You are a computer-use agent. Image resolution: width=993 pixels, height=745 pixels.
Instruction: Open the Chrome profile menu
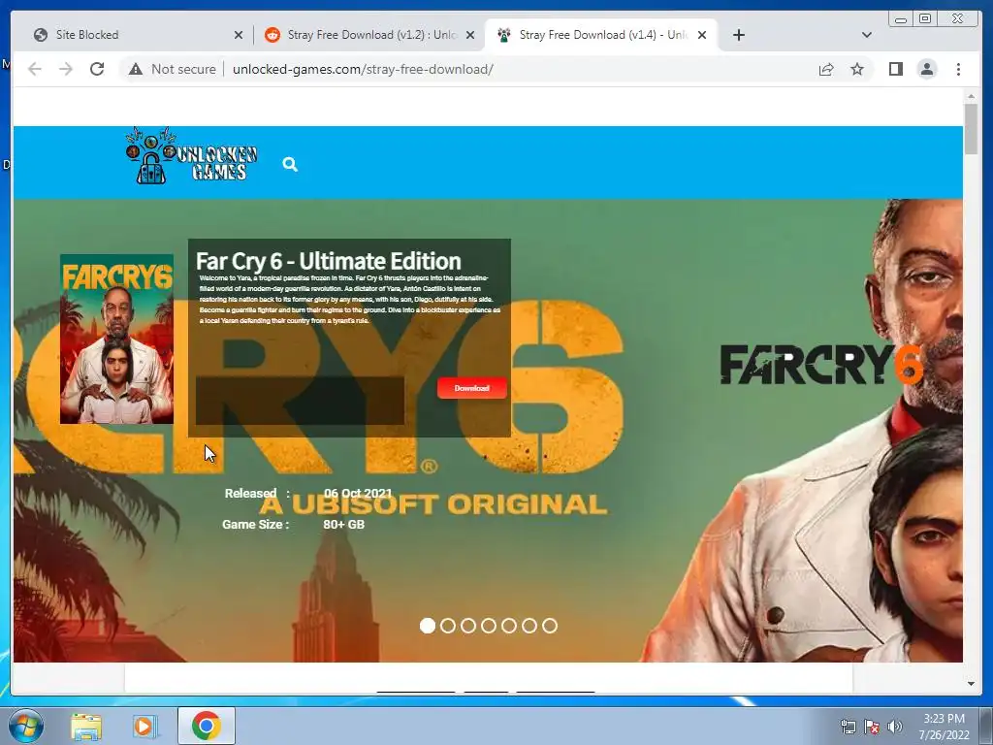click(926, 69)
